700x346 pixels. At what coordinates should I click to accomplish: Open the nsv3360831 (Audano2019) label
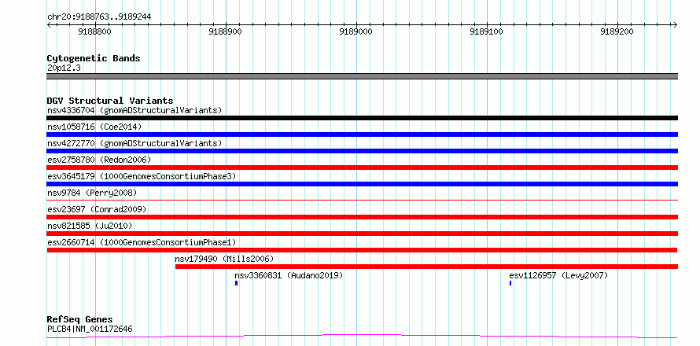pos(289,275)
